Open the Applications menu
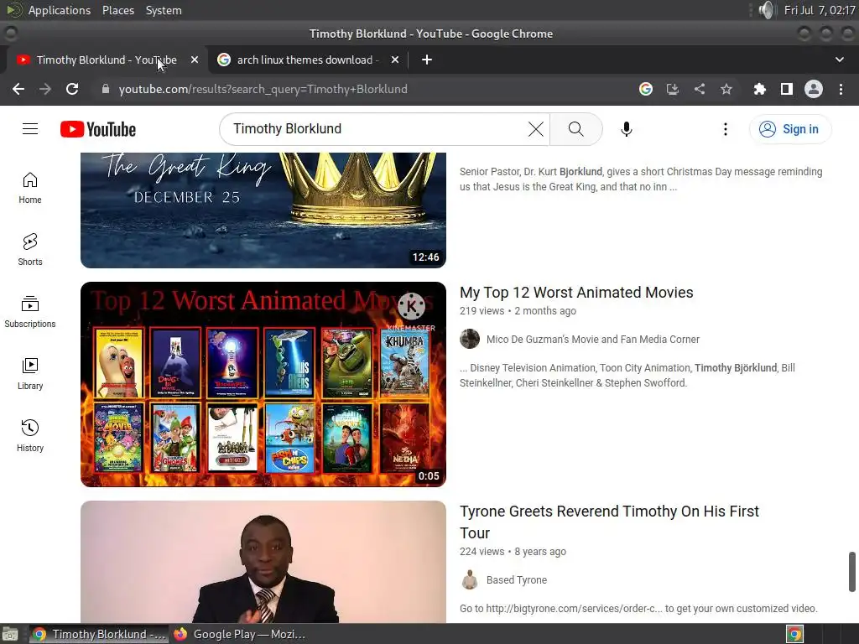859x644 pixels. [60, 10]
